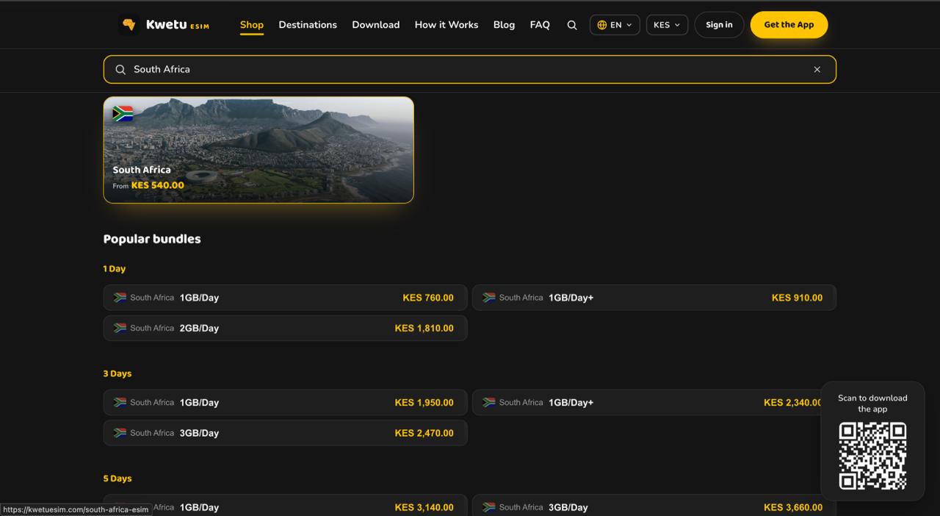Click flag icon on KES 1,950.00 row
Screen dimensions: 940x516
click(x=120, y=403)
